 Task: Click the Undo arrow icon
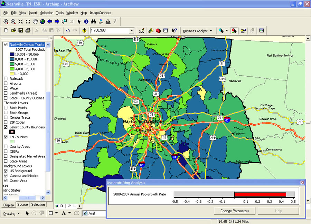point(68,30)
